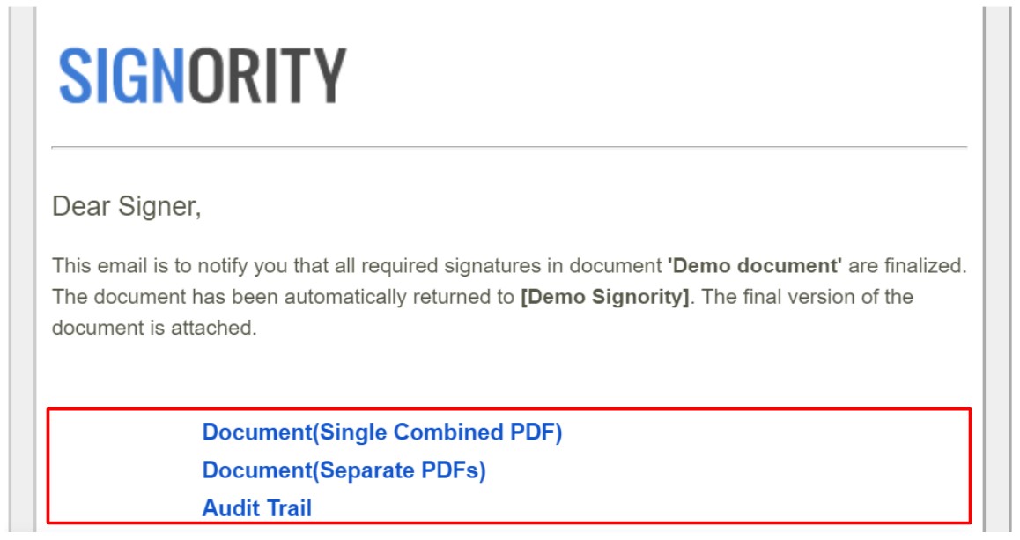Click the left gray margin bar

23,270
